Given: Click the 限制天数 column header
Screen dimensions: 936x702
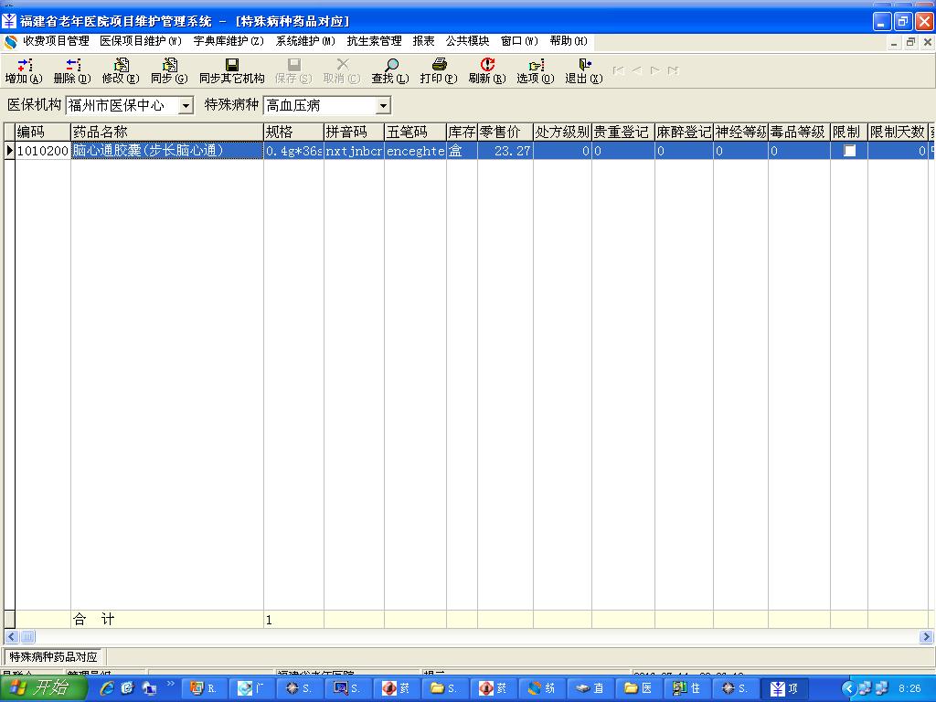Looking at the screenshot, I should tap(898, 132).
